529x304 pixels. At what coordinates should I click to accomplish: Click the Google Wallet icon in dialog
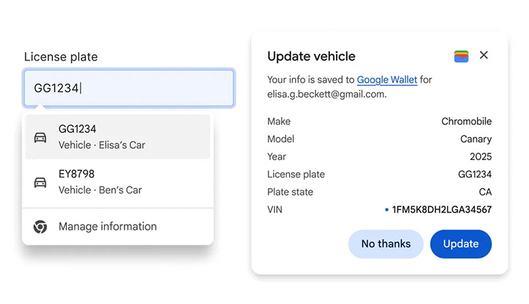point(462,56)
